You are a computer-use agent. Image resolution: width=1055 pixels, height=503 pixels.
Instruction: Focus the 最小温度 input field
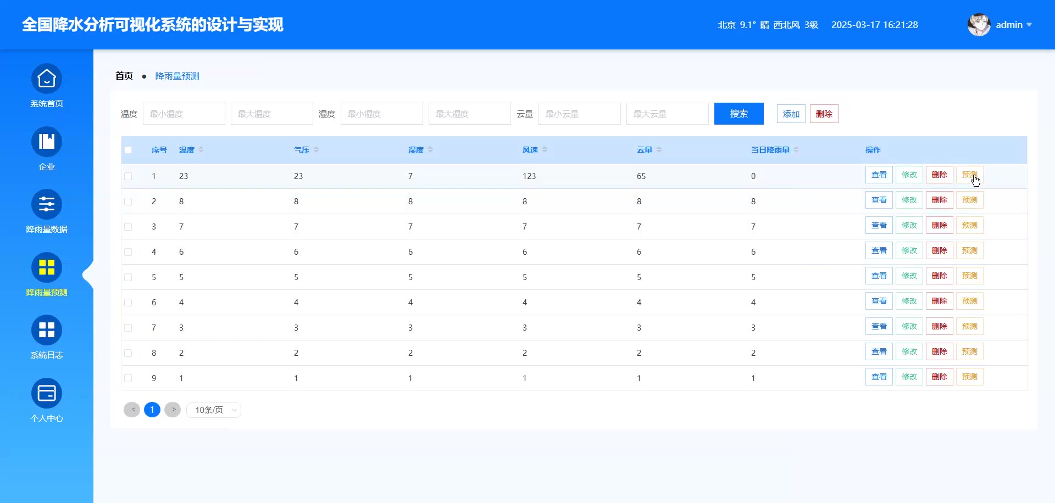point(184,114)
